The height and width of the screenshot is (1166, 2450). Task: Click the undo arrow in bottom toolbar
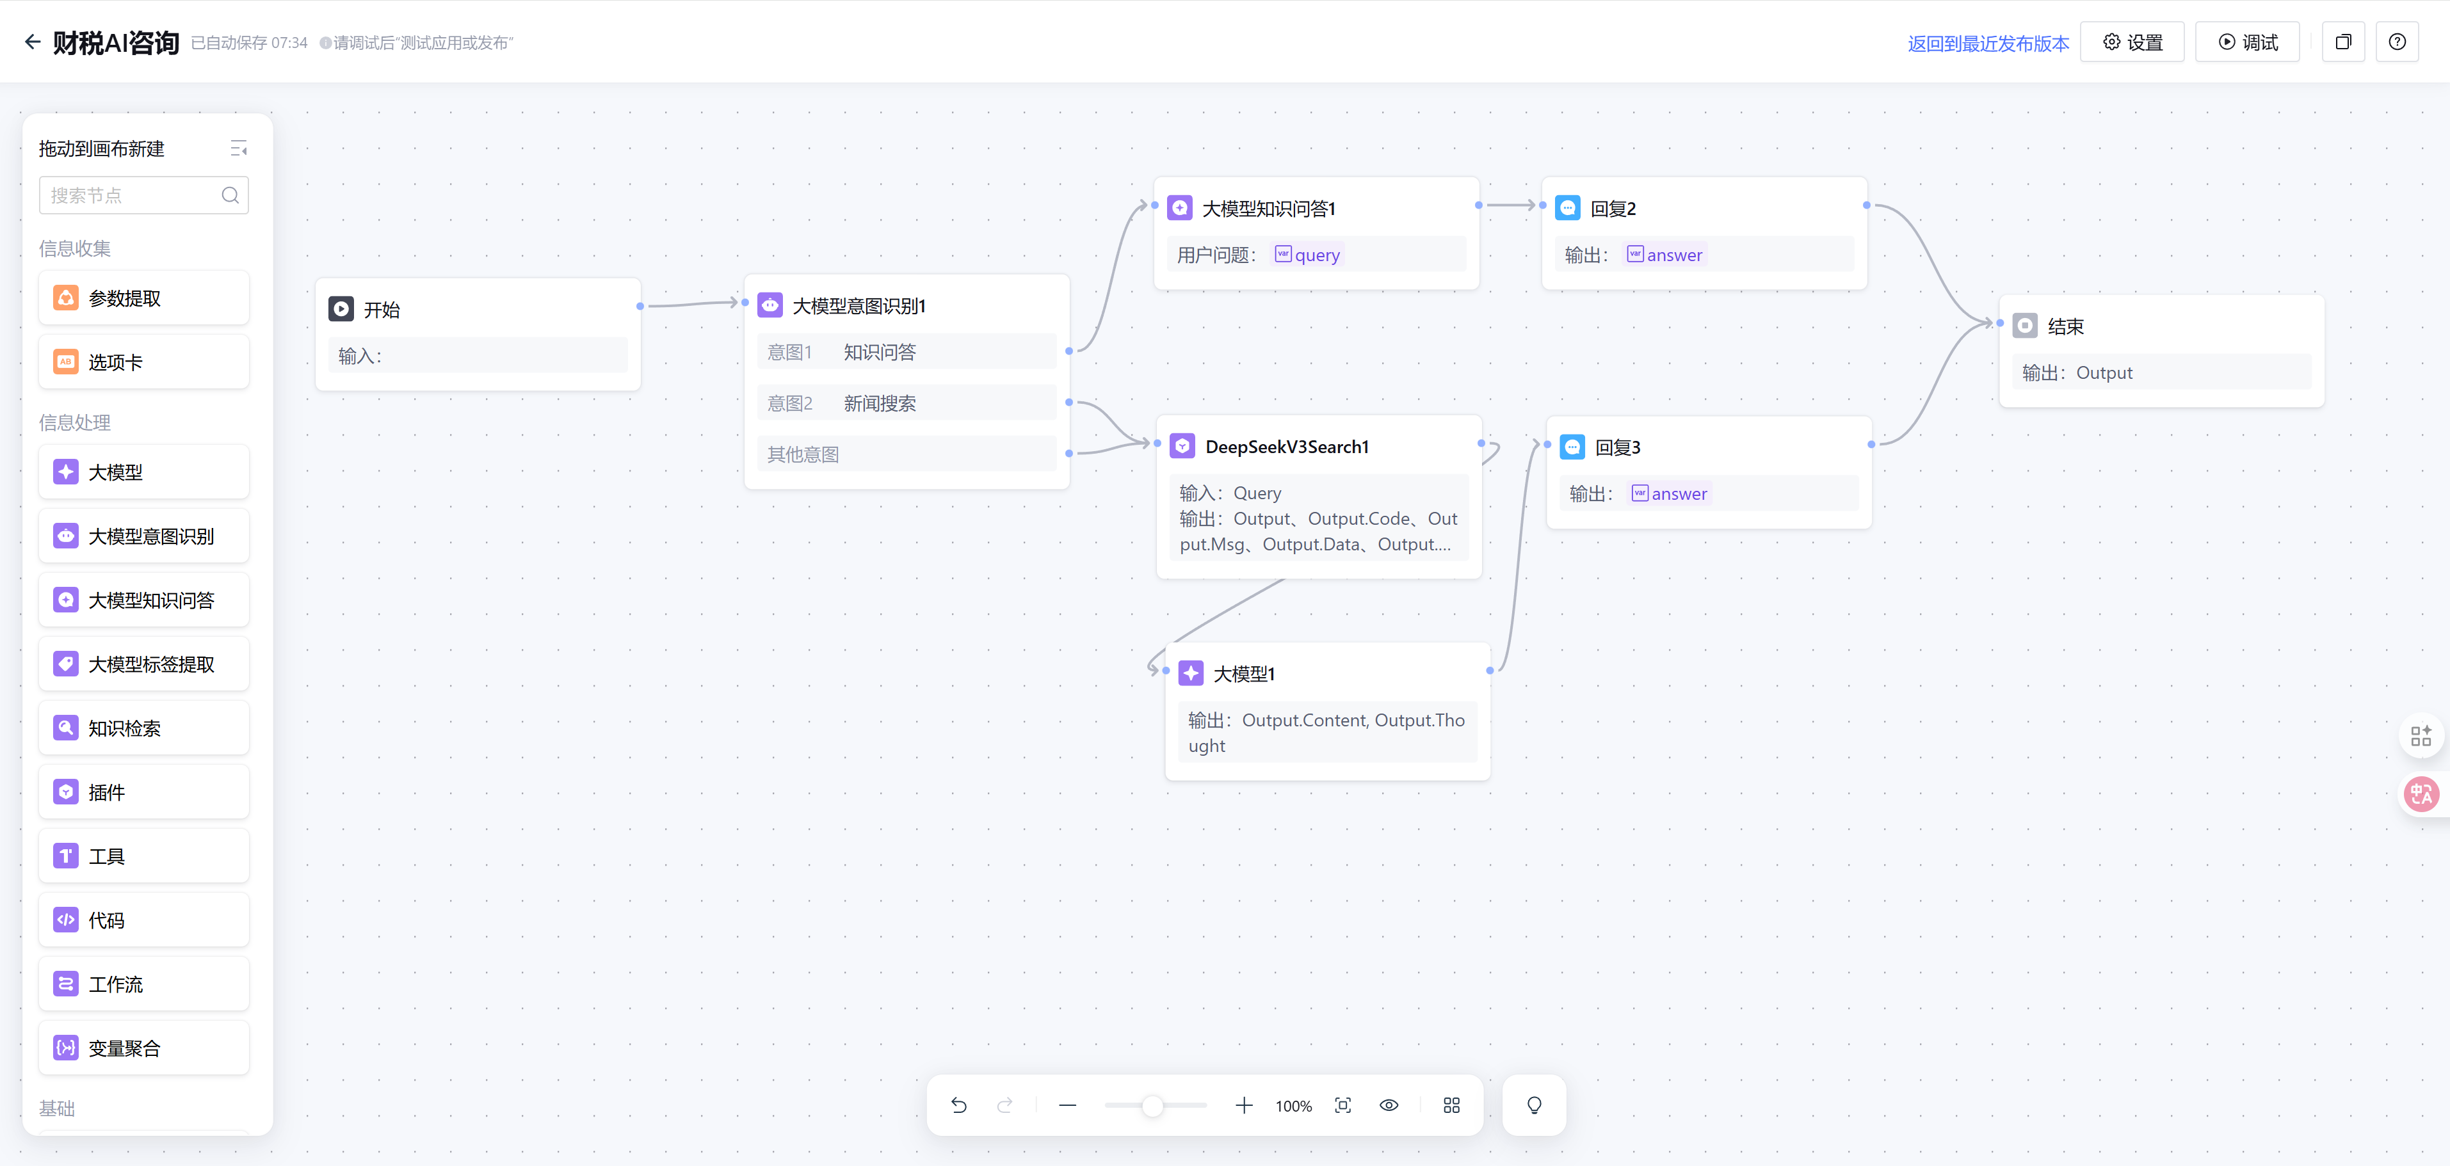pos(959,1105)
